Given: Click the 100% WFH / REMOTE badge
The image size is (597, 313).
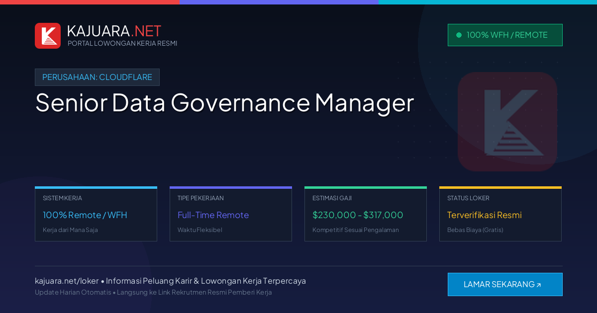Looking at the screenshot, I should click(x=505, y=35).
